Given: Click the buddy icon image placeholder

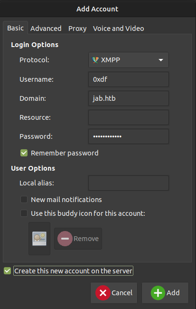Looking at the screenshot, I should (x=39, y=239).
